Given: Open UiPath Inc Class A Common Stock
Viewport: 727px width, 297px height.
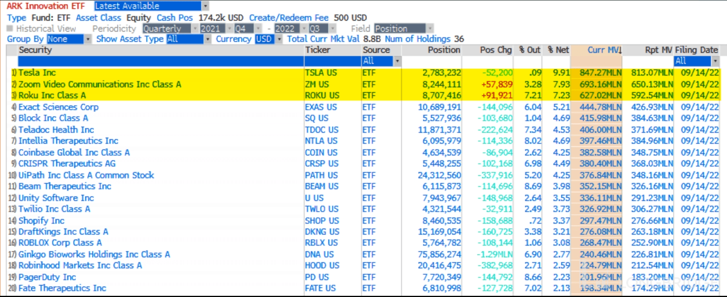Looking at the screenshot, I should [86, 175].
